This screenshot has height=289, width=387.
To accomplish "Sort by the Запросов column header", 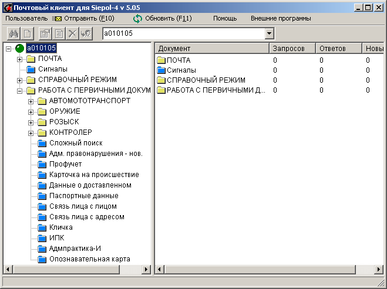I will coord(292,48).
